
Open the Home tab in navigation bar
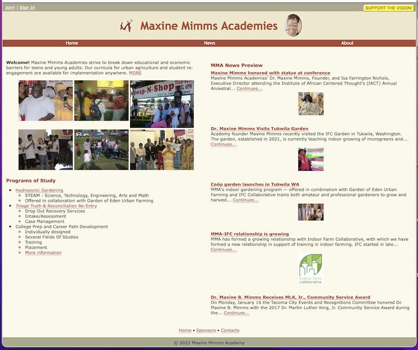(x=72, y=43)
